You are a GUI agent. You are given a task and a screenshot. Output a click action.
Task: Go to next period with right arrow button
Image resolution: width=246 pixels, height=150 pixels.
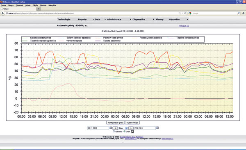click(131, 128)
